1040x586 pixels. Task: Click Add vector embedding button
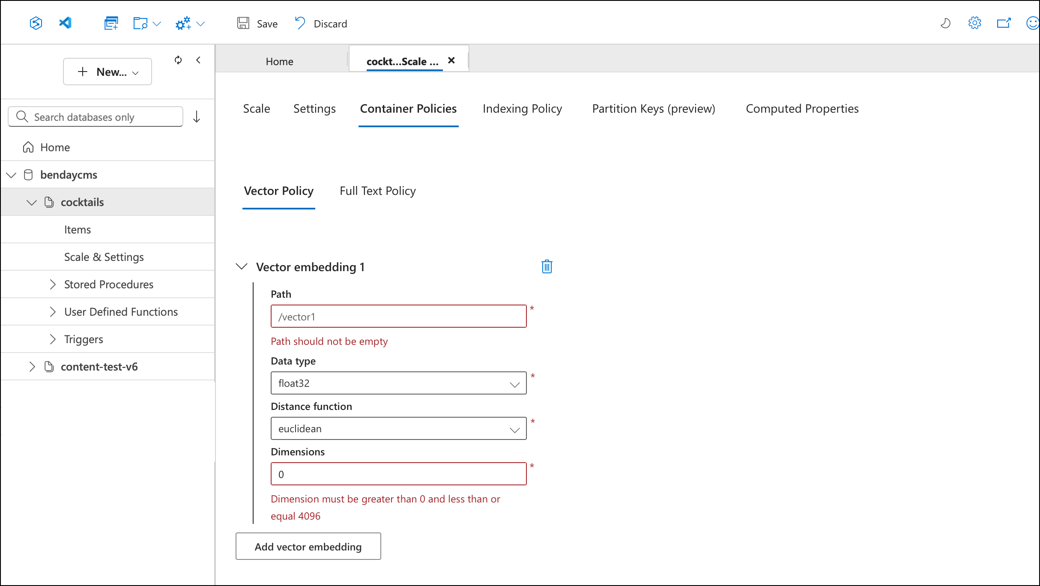pos(308,547)
